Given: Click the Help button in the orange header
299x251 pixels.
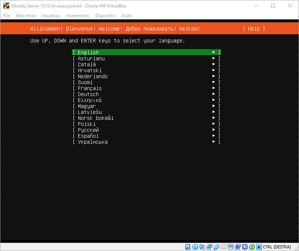Looking at the screenshot, I should click(x=254, y=29).
